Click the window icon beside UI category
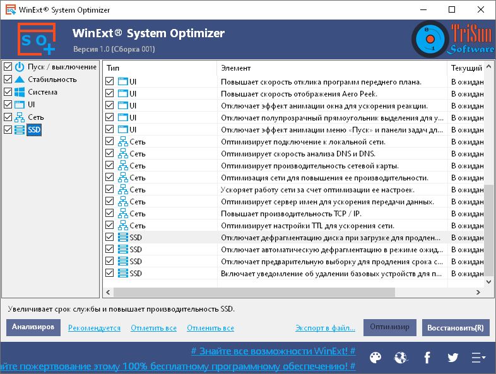Image resolution: width=496 pixels, height=374 pixels. tap(20, 105)
